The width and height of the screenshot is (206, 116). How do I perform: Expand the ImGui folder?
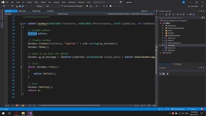(163, 31)
